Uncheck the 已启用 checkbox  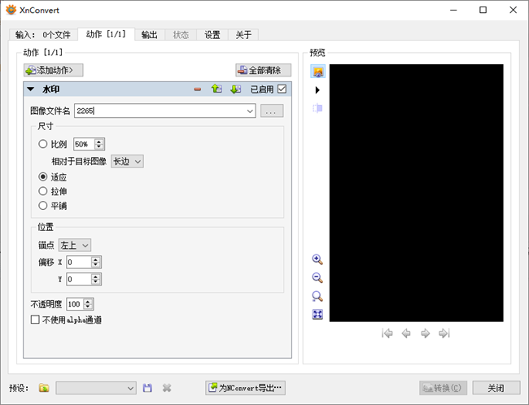pos(282,89)
